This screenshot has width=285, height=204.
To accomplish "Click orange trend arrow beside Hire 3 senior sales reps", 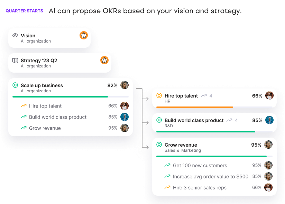I will pyautogui.click(x=167, y=187).
